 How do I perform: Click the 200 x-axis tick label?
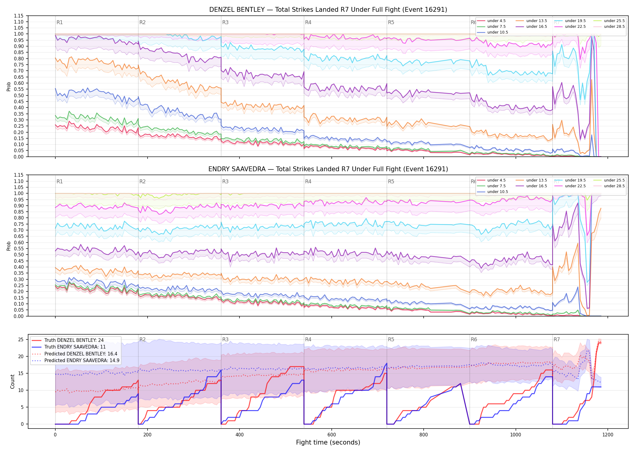(x=147, y=435)
